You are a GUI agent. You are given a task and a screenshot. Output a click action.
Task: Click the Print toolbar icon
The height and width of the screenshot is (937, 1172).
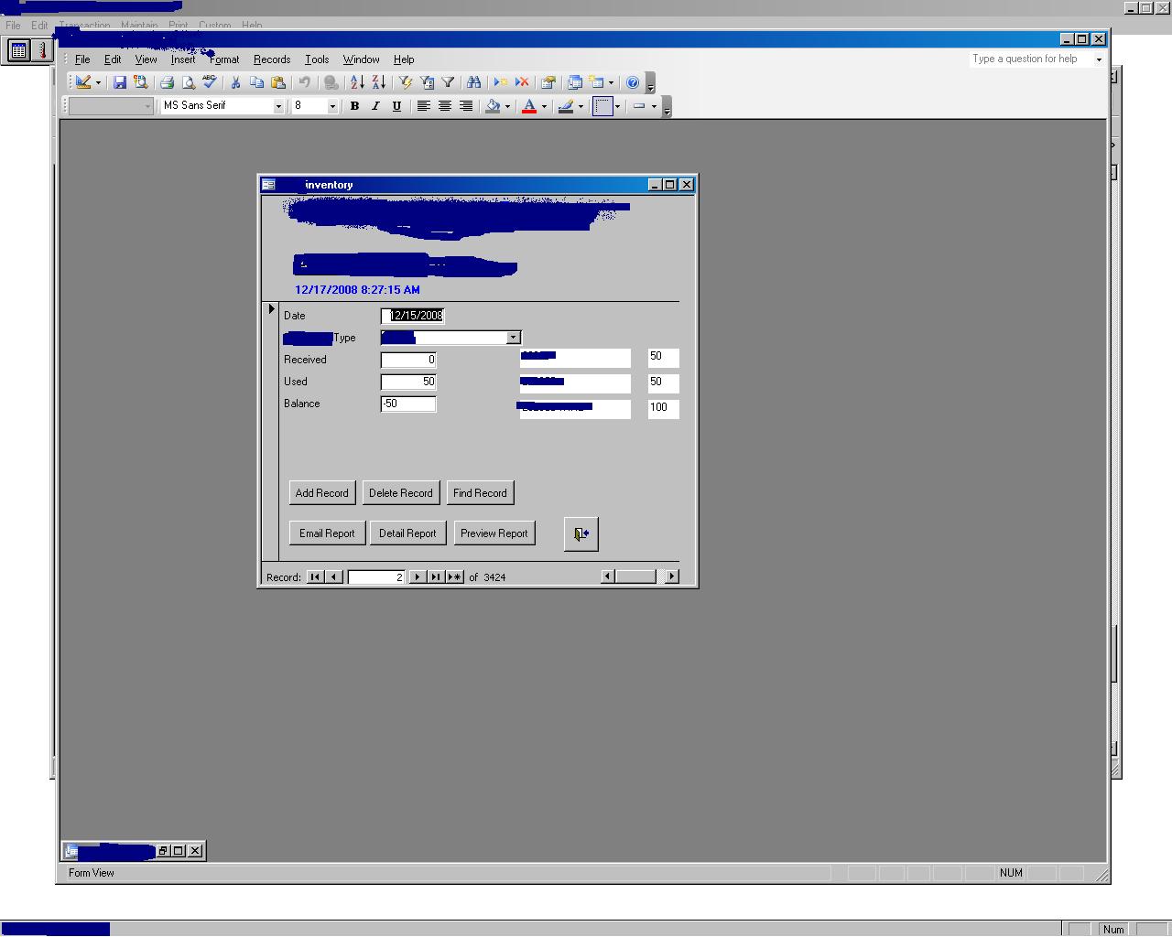[167, 82]
